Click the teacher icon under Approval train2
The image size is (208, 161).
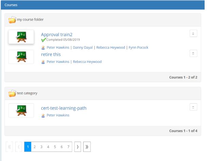coord(43,48)
